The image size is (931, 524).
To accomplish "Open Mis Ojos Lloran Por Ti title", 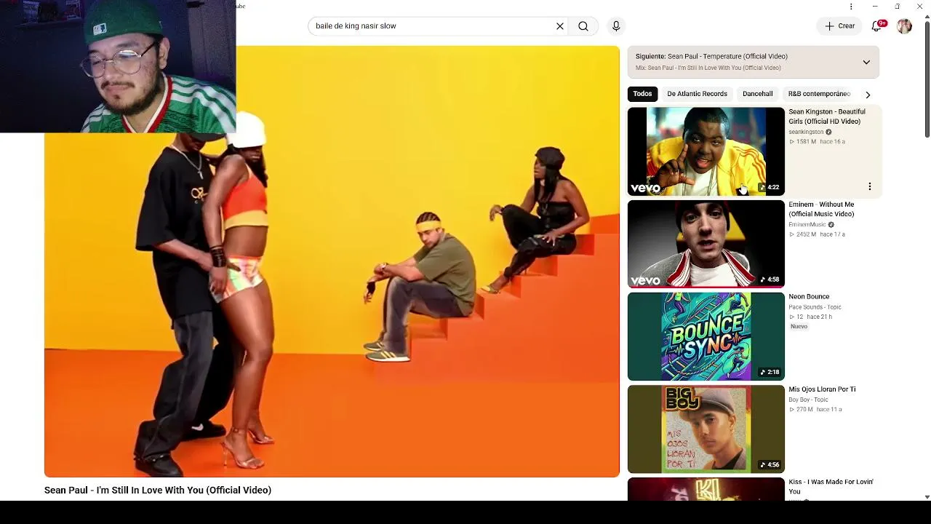I will pos(822,389).
